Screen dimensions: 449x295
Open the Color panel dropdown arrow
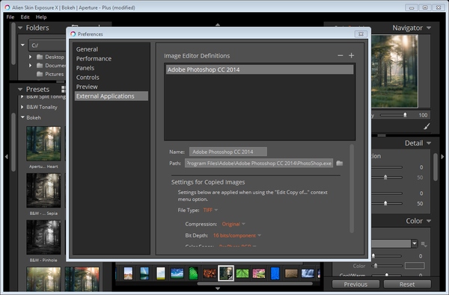[429, 220]
